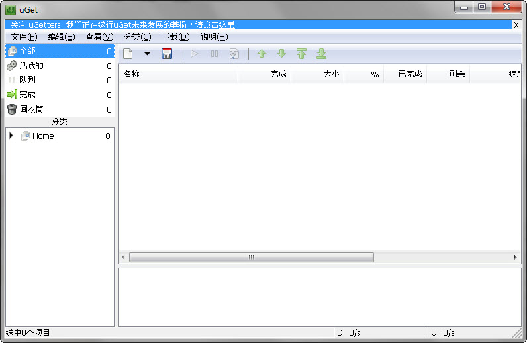This screenshot has height=343, width=527.
Task: Click the save all settings floppy icon
Action: pyautogui.click(x=167, y=54)
